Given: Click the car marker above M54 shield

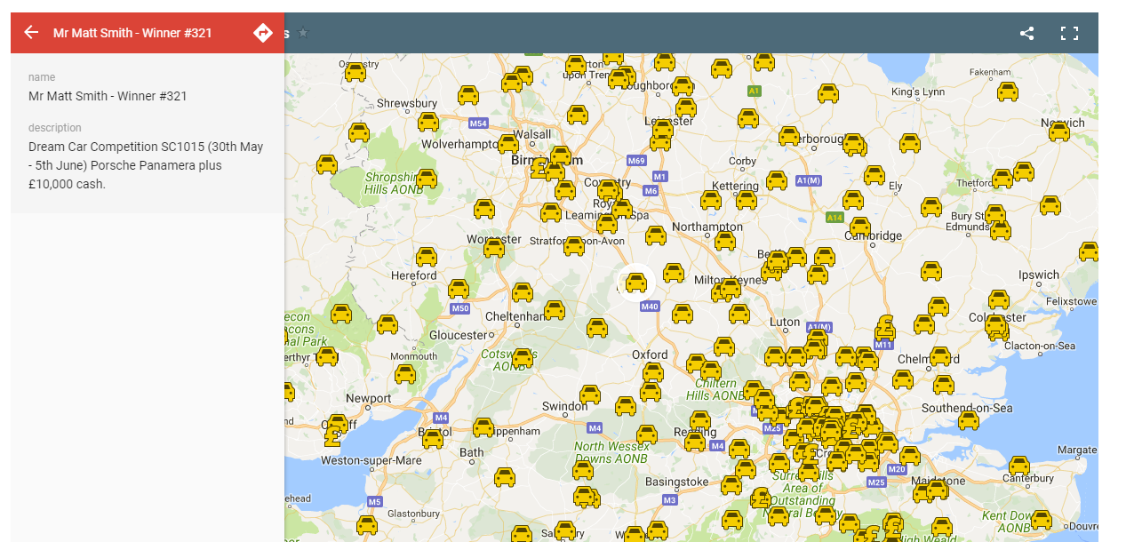Looking at the screenshot, I should point(469,95).
